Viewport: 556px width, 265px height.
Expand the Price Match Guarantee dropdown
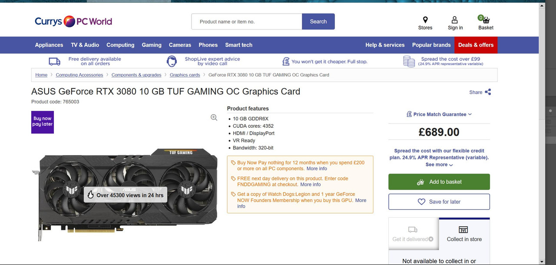coord(439,114)
